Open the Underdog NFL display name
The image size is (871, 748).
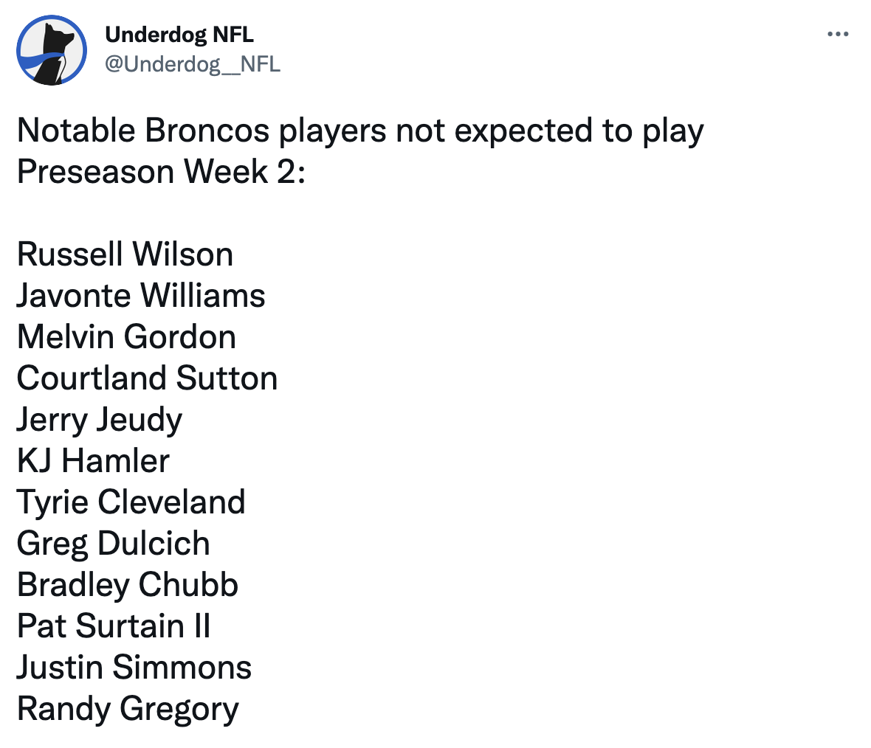(x=179, y=34)
